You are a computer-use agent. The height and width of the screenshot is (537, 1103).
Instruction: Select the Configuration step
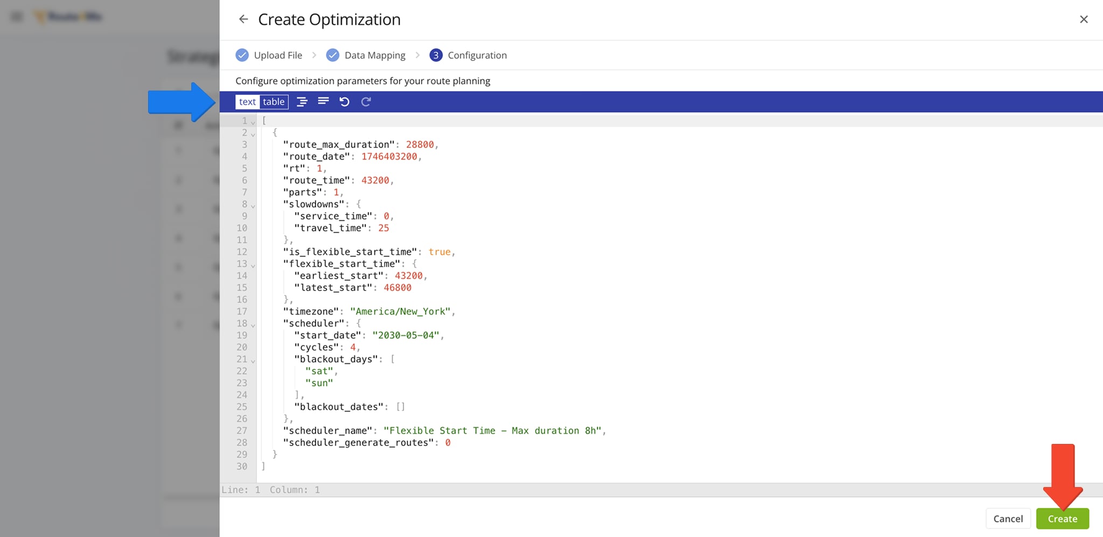tap(468, 55)
